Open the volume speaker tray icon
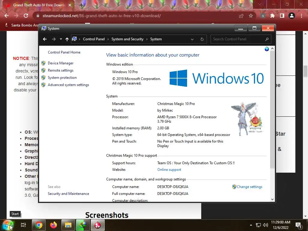308x231 pixels. point(266,225)
